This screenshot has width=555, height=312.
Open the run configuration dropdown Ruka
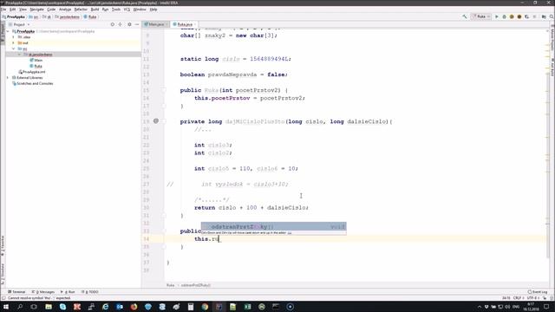[481, 16]
